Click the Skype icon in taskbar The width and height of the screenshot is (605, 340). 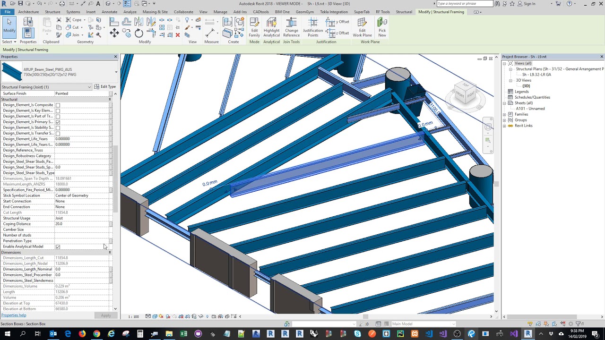point(357,334)
